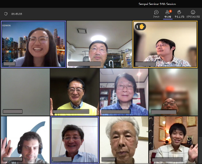Click the raised hand badge on the tile
The width and height of the screenshot is (202, 164).
(140, 27)
